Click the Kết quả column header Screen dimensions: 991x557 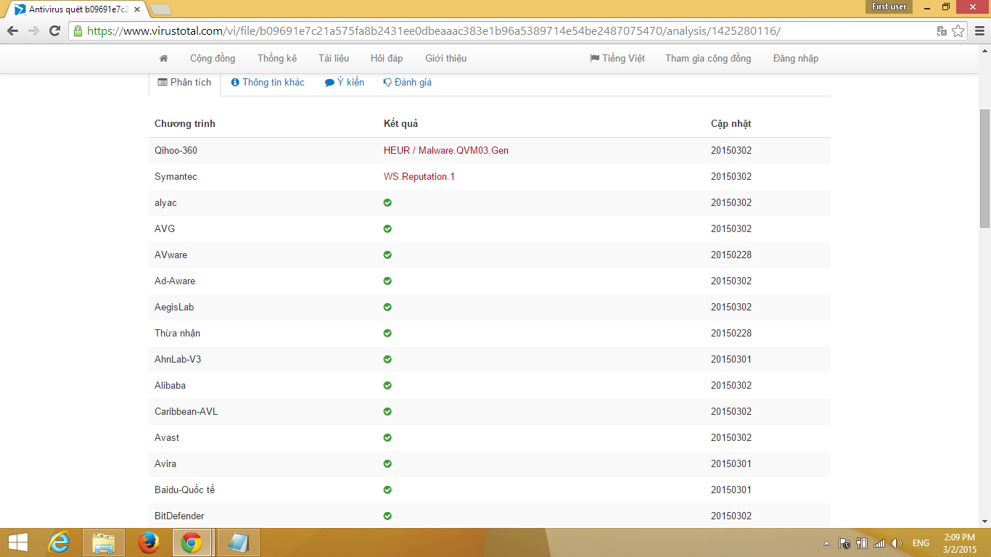[400, 123]
